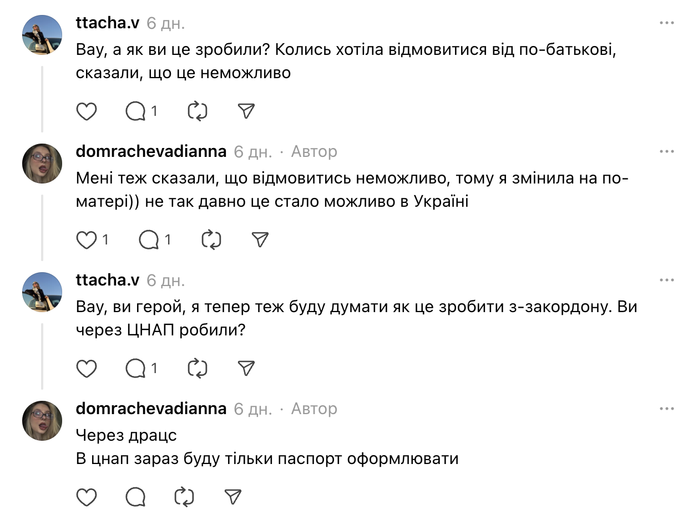Click the reply count '1' under ttacha.v's ЦНАП comment
698x520 pixels.
(x=153, y=368)
